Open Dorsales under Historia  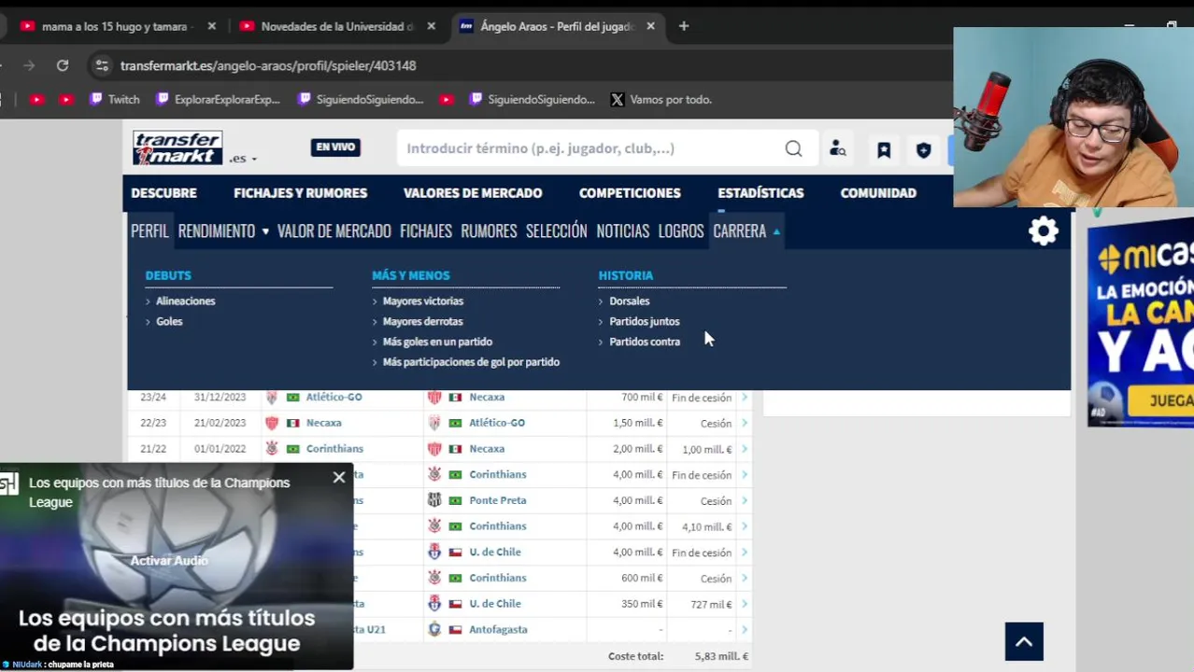629,301
